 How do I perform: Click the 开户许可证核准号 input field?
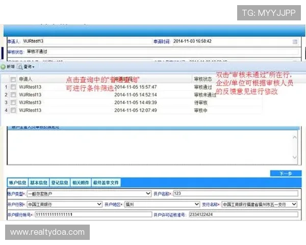pos(243,214)
